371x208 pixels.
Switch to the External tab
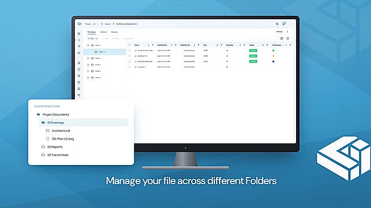tap(103, 32)
